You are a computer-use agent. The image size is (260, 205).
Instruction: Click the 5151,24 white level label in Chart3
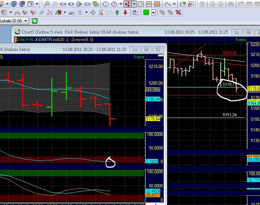click(230, 115)
